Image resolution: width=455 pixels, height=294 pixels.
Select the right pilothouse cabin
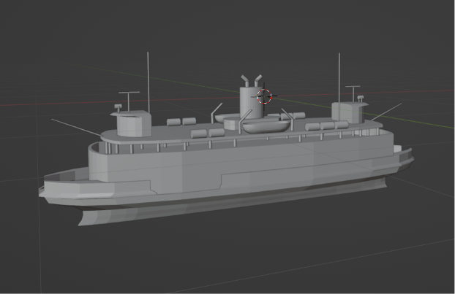tap(350, 113)
